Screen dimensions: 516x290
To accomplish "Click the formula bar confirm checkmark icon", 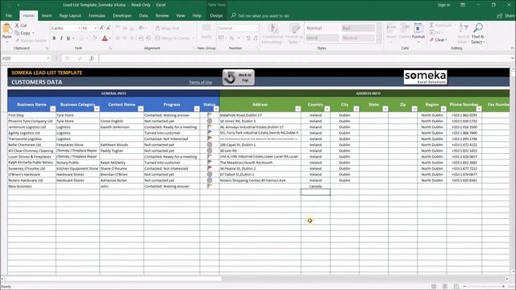I will tap(80, 58).
